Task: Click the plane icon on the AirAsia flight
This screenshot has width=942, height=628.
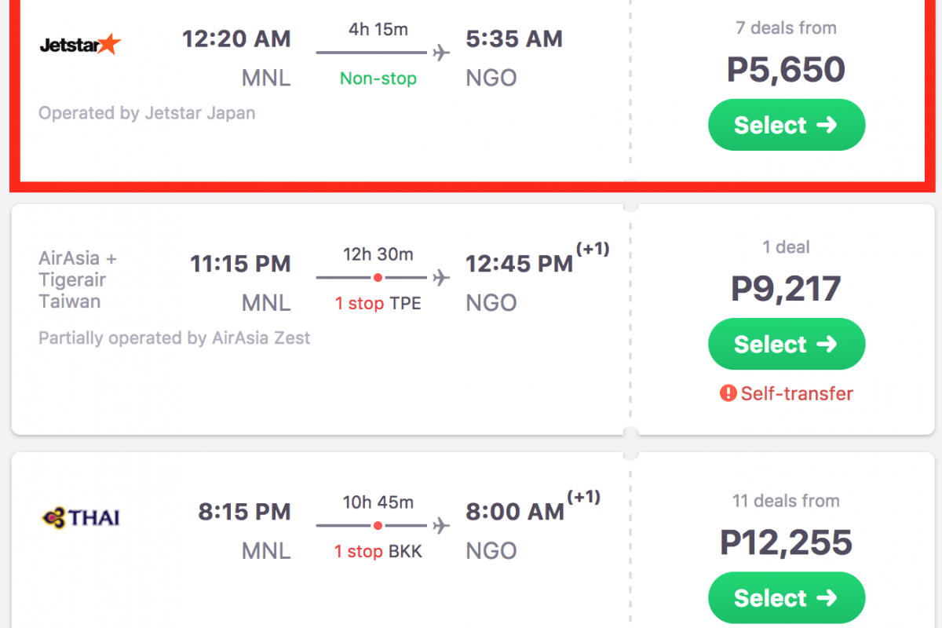Action: point(442,278)
